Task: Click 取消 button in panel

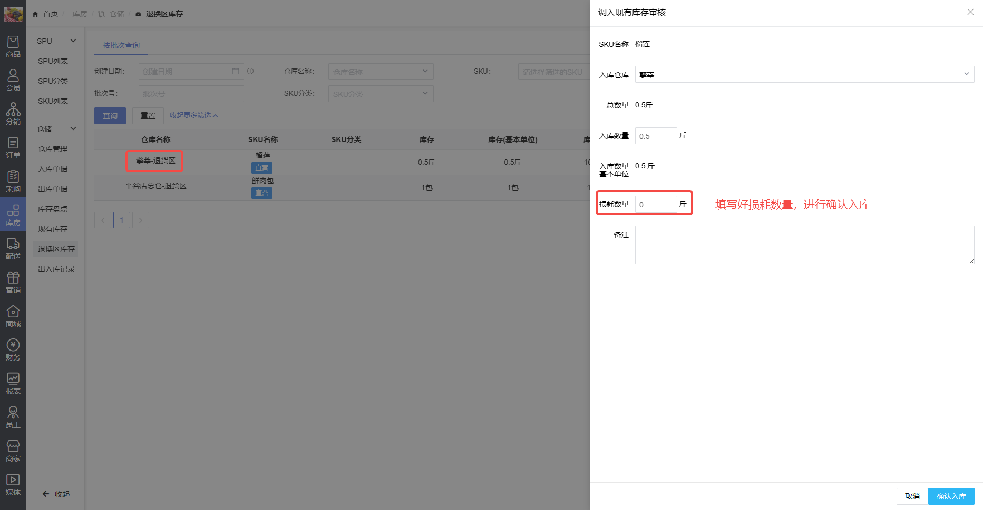Action: pyautogui.click(x=912, y=496)
